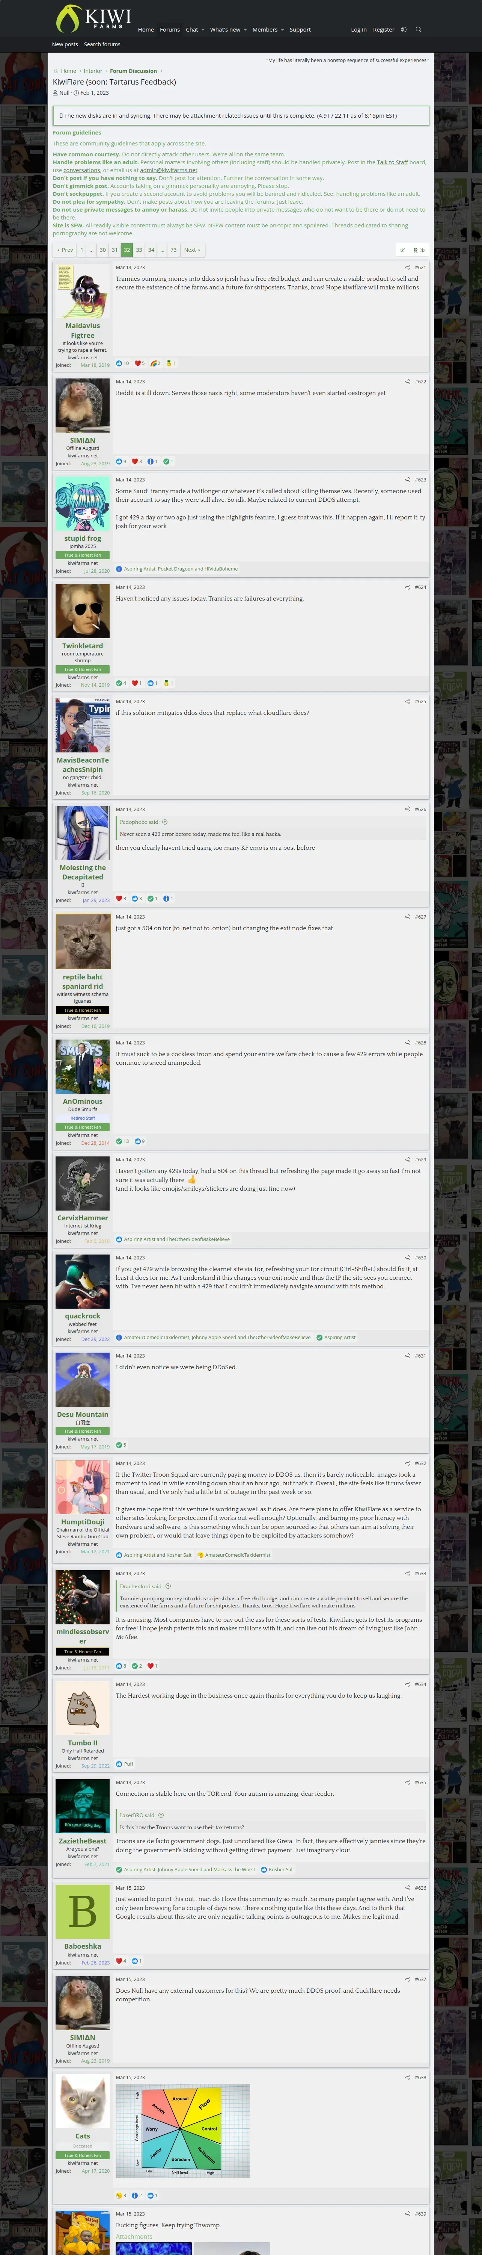Share post #622 via share icon
Viewport: 482px width, 2255px height.
click(407, 382)
